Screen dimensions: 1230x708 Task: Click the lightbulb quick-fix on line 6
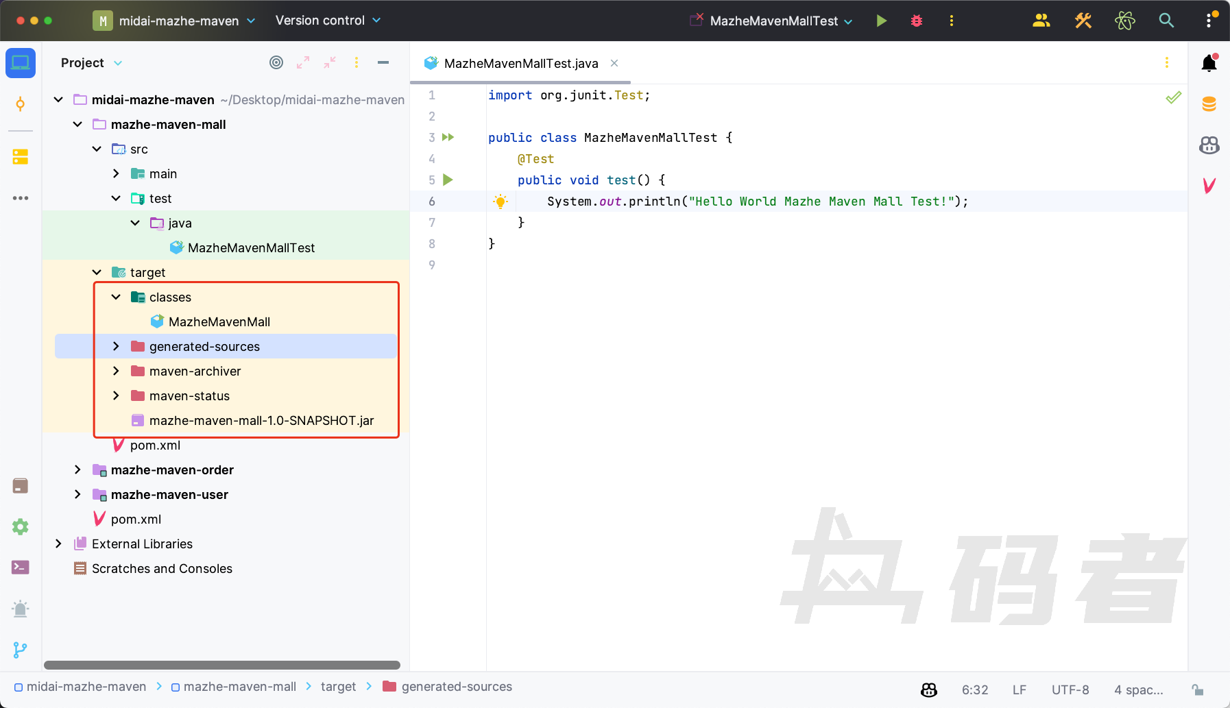(x=501, y=202)
